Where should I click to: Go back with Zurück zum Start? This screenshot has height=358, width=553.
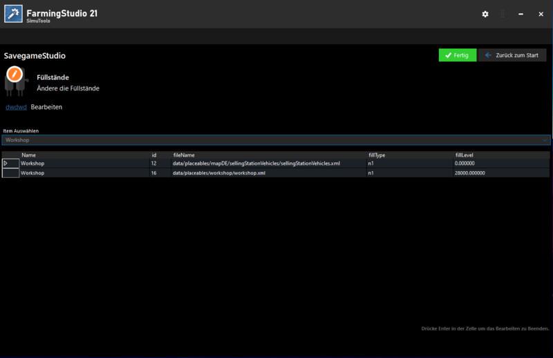(x=512, y=55)
